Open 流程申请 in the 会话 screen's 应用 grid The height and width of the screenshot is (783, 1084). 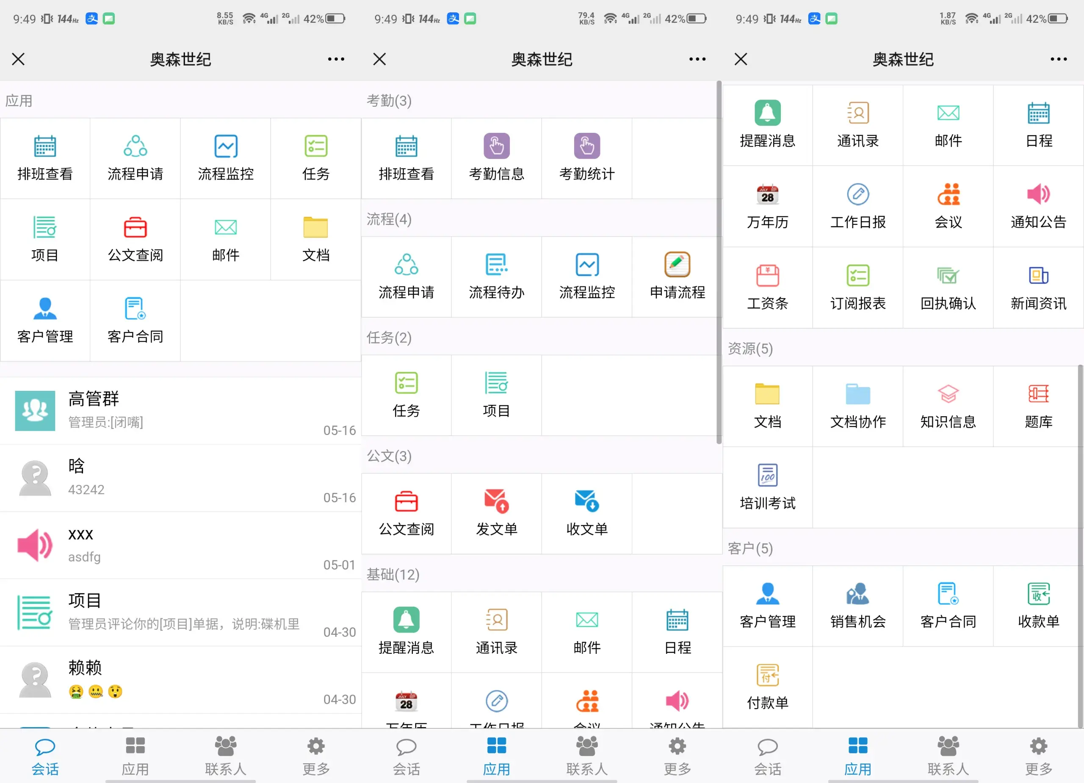135,158
